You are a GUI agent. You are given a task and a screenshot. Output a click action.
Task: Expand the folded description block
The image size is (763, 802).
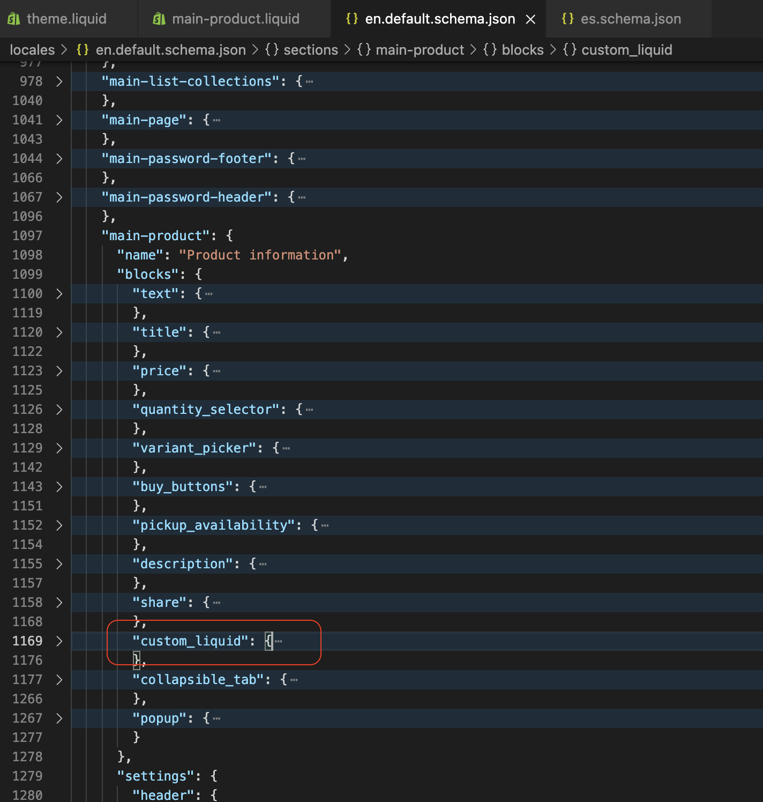tap(59, 564)
